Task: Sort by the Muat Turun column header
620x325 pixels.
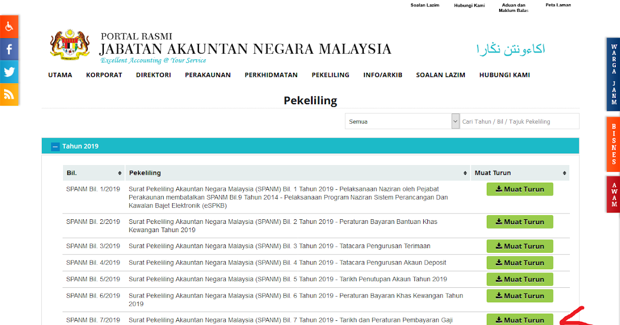Action: point(520,173)
